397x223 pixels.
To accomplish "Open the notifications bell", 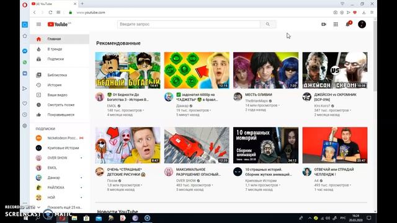I will (348, 24).
